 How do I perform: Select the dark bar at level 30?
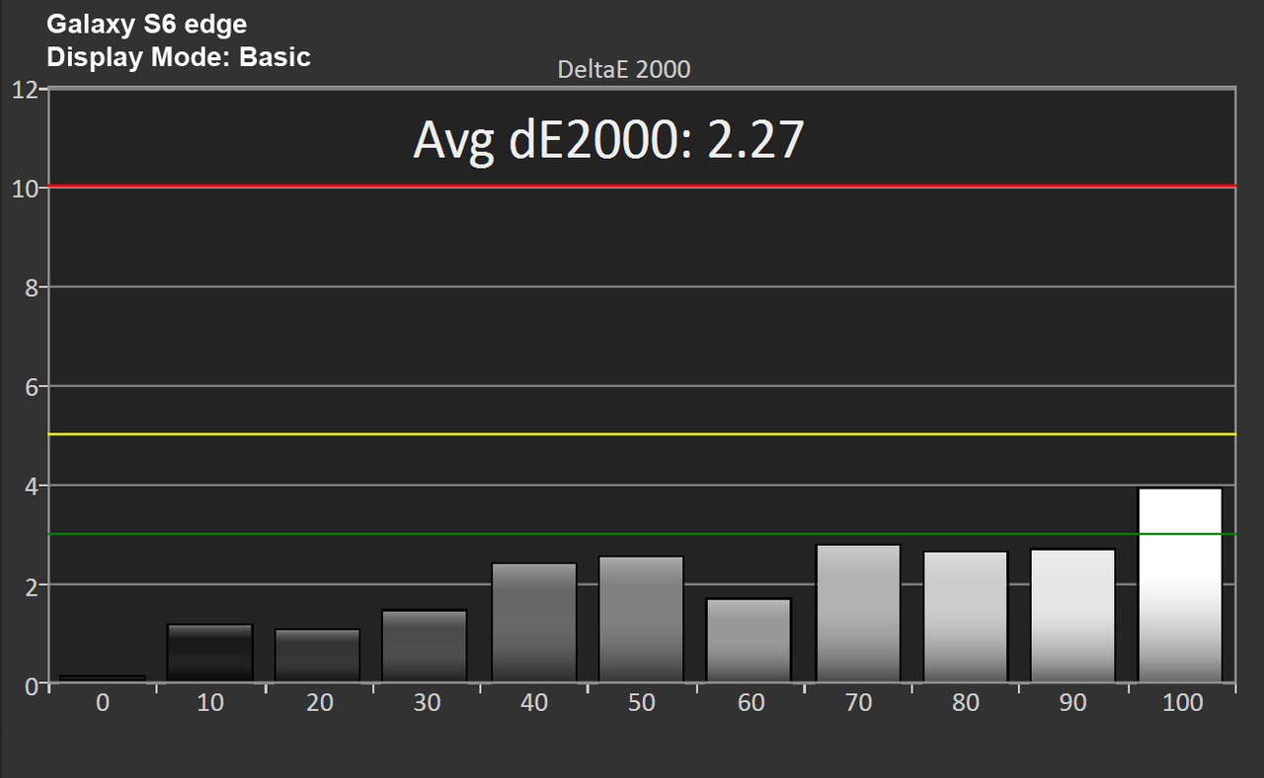[x=426, y=646]
